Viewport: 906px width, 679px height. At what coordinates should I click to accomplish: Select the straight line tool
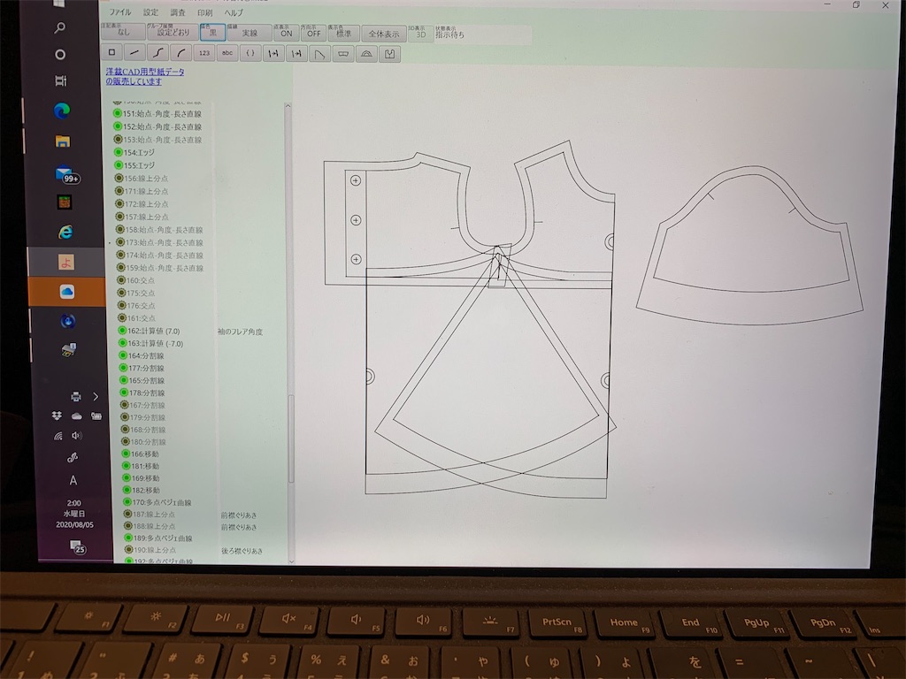[x=134, y=52]
